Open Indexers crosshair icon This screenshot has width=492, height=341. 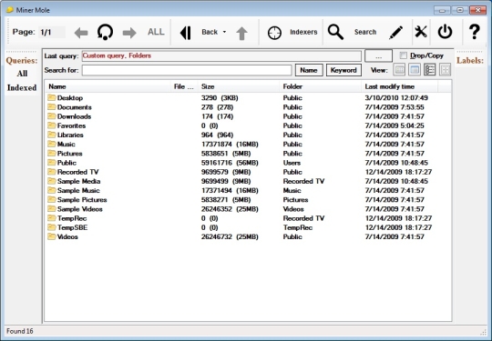tap(274, 33)
